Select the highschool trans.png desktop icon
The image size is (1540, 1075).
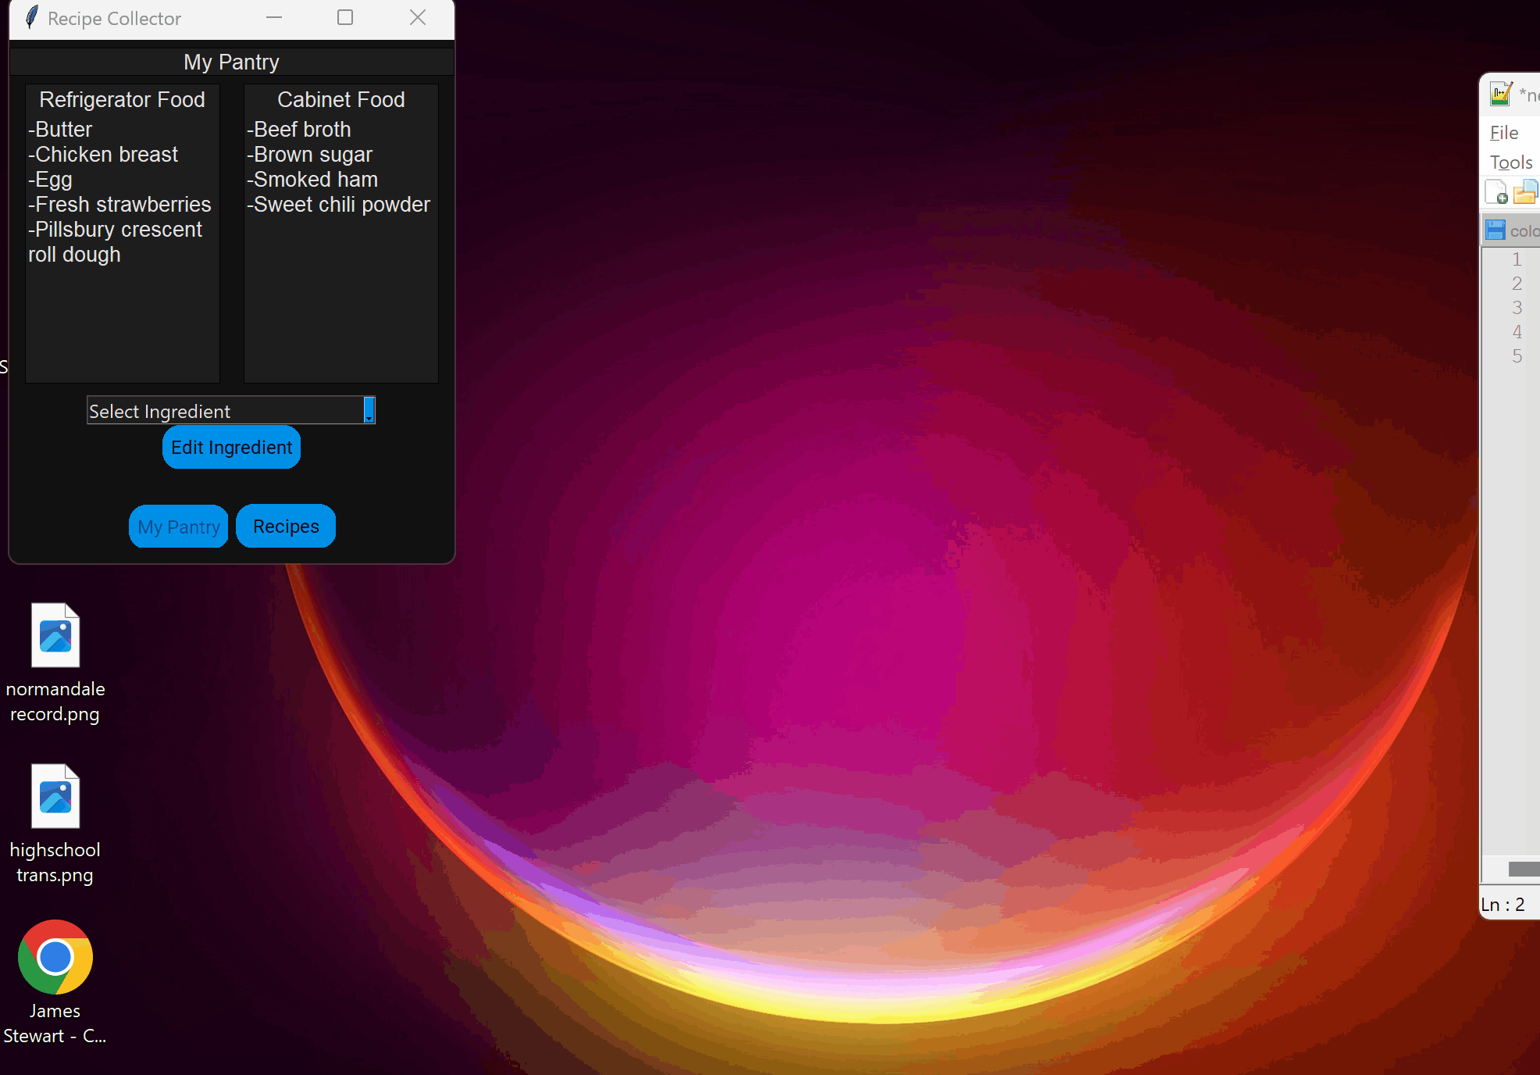coord(55,823)
